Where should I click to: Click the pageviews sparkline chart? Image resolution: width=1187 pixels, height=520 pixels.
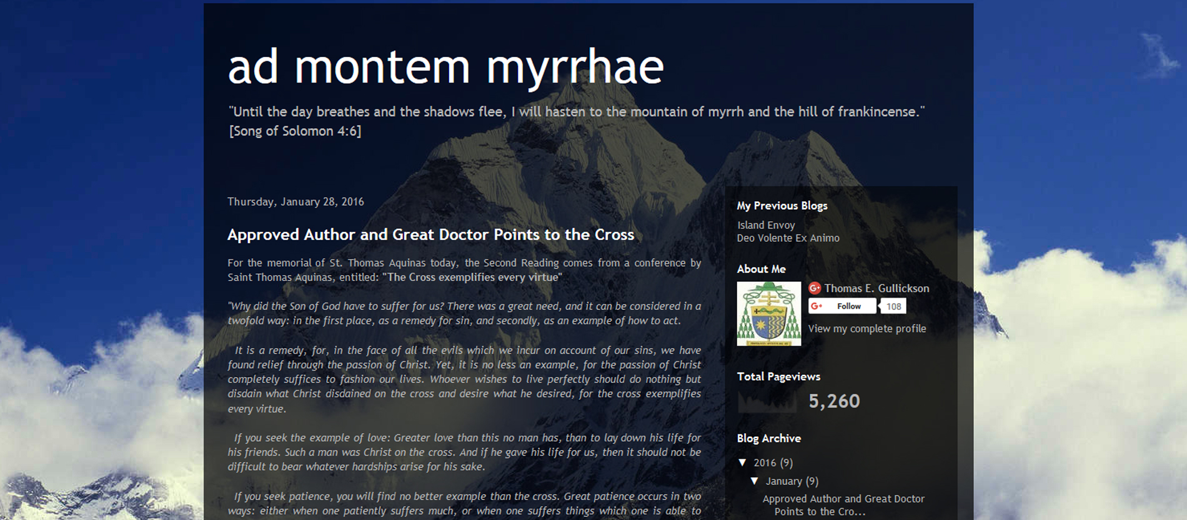[x=767, y=401]
